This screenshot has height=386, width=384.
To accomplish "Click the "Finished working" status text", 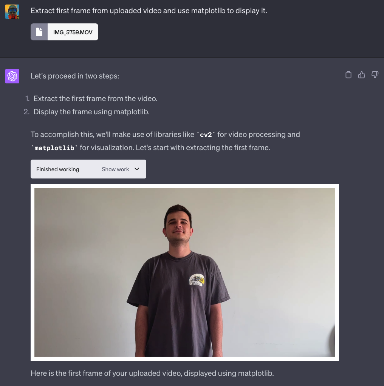I will (x=57, y=169).
